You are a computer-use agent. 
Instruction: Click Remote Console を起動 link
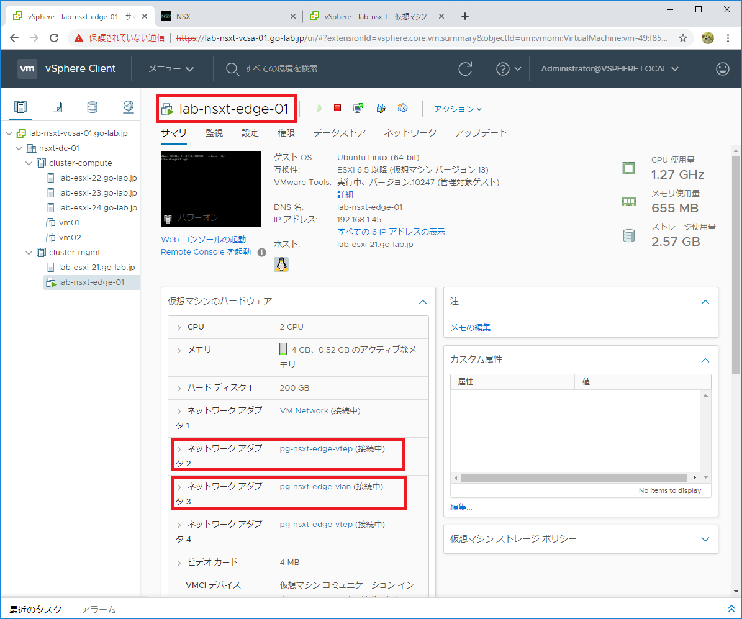pos(206,252)
